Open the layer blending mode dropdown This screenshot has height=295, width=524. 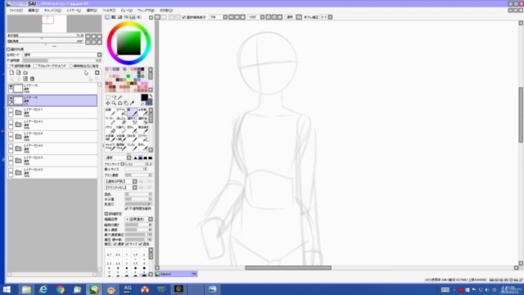click(62, 55)
